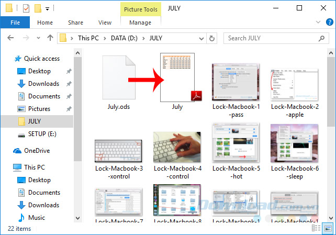The image size is (336, 235).
Task: Click navigation pane scroll up arrow
Action: [x=78, y=53]
